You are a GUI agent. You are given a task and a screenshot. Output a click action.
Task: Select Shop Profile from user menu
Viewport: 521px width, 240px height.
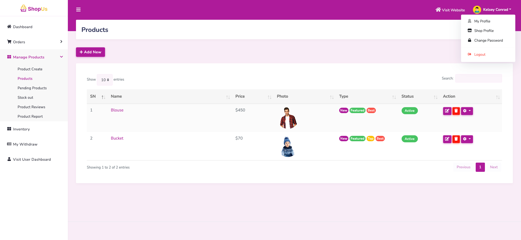coord(484,31)
